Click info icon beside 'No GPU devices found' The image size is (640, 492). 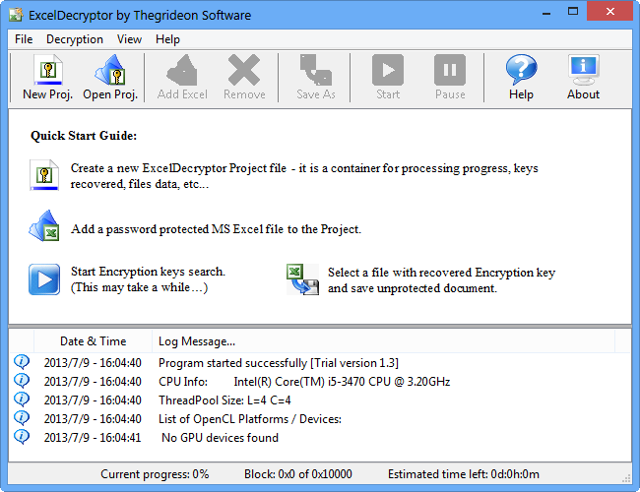(22, 437)
